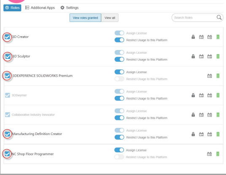Click green license icon in 3D Sculptor row
This screenshot has height=175, width=226.
pyautogui.click(x=218, y=56)
